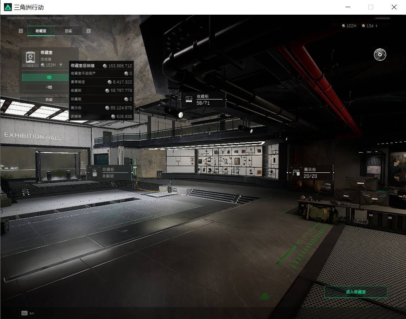Click the 收藏室 display-case level icon

coord(30,59)
